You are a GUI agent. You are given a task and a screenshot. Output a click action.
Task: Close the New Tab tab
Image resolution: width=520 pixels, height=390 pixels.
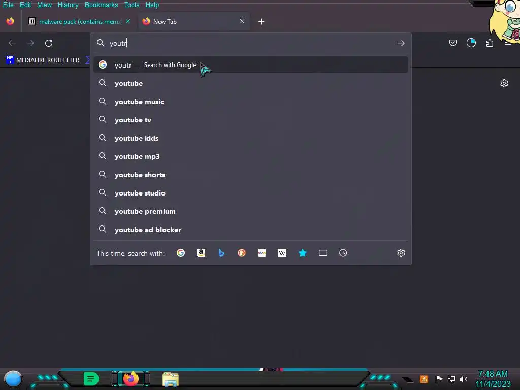(x=242, y=21)
